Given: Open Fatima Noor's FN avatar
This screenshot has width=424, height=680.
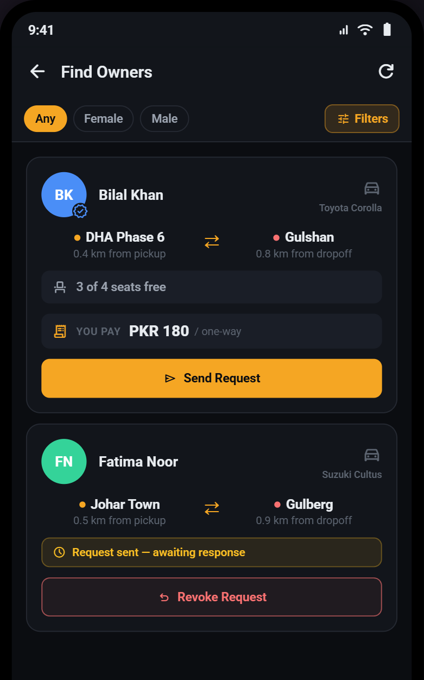Looking at the screenshot, I should point(64,461).
